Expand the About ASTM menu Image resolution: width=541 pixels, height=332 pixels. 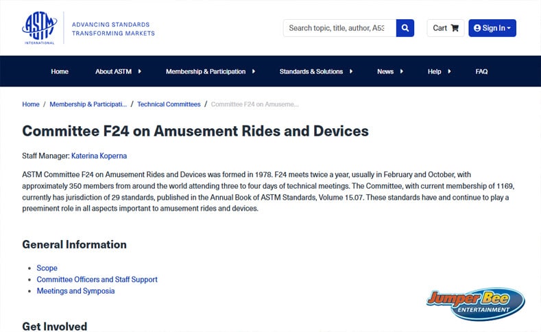click(118, 71)
